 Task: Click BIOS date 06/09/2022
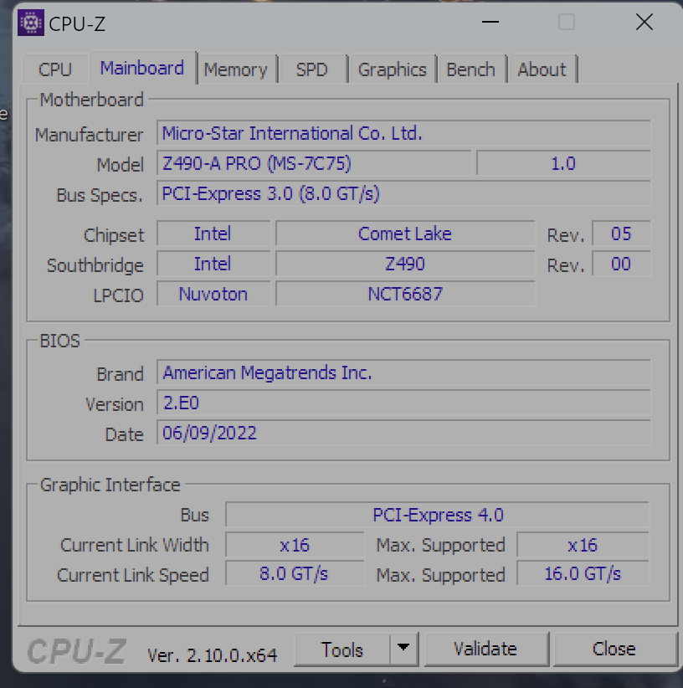tap(403, 433)
